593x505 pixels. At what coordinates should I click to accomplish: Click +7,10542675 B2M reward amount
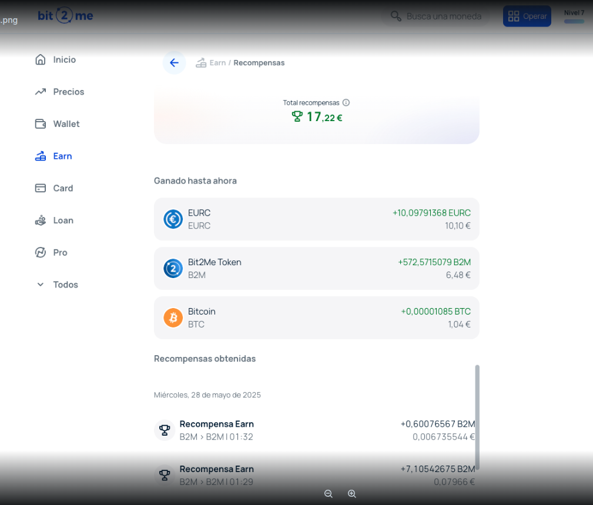[x=438, y=469]
